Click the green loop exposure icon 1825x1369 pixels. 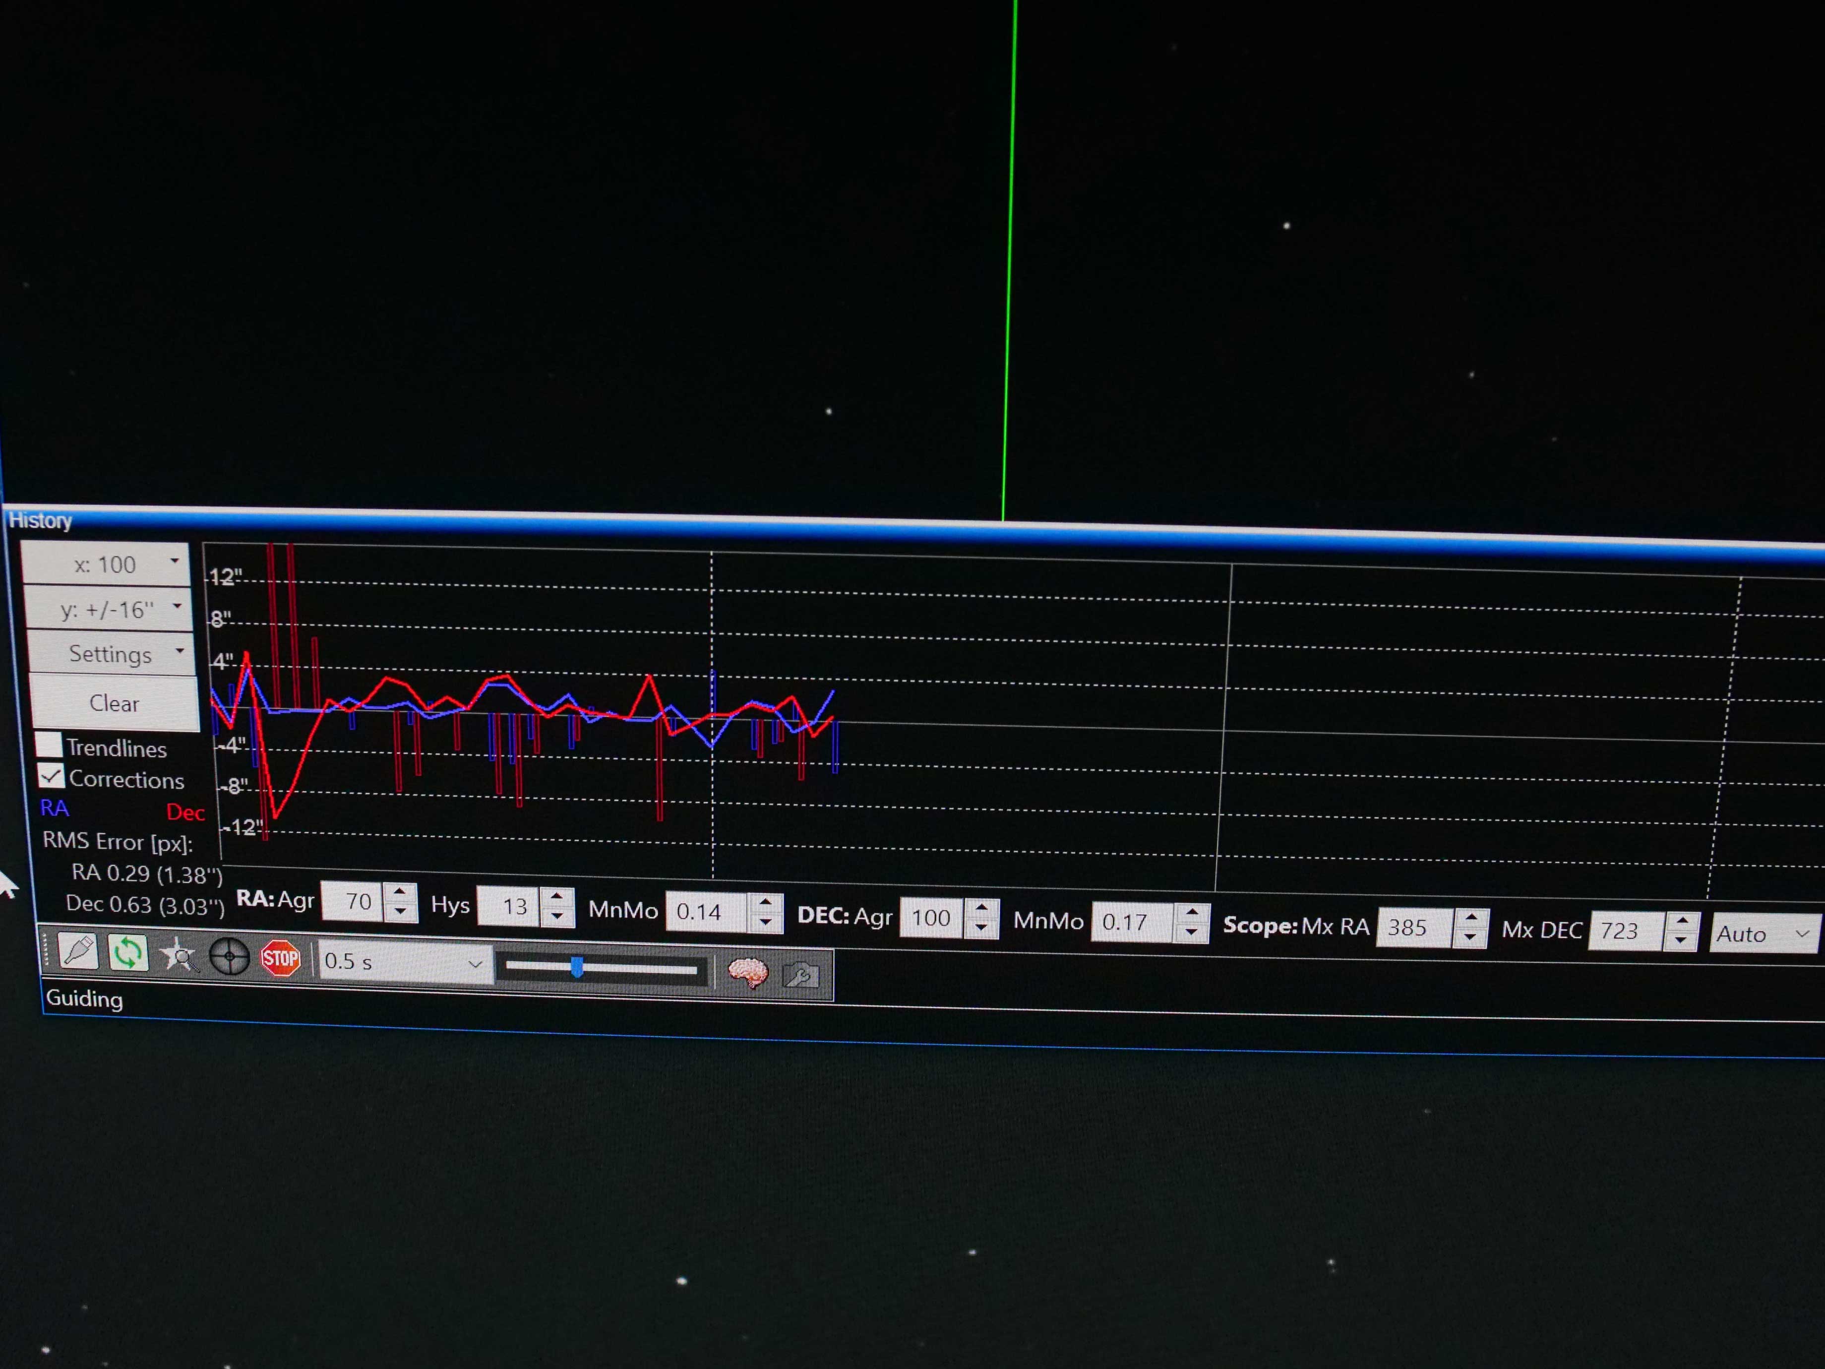[128, 953]
